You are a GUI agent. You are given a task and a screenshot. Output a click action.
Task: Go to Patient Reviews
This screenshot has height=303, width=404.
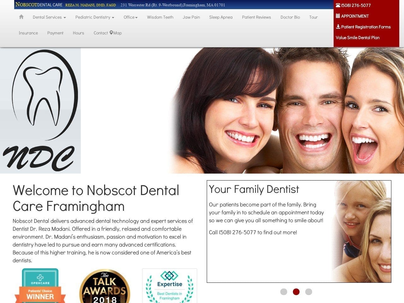[257, 17]
